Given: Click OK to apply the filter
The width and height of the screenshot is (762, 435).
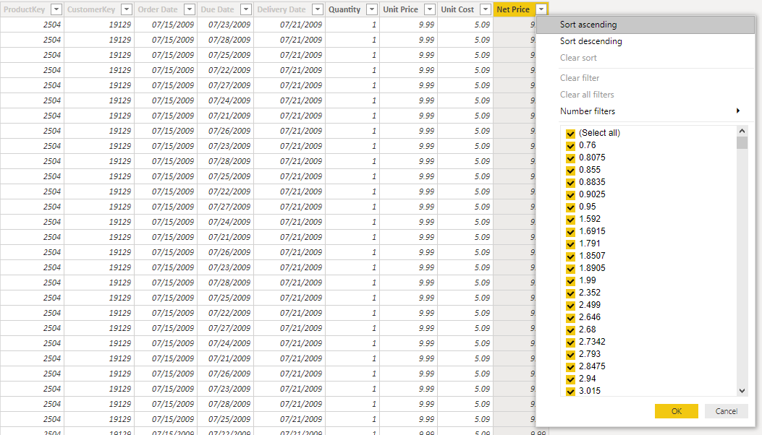Looking at the screenshot, I should (677, 411).
